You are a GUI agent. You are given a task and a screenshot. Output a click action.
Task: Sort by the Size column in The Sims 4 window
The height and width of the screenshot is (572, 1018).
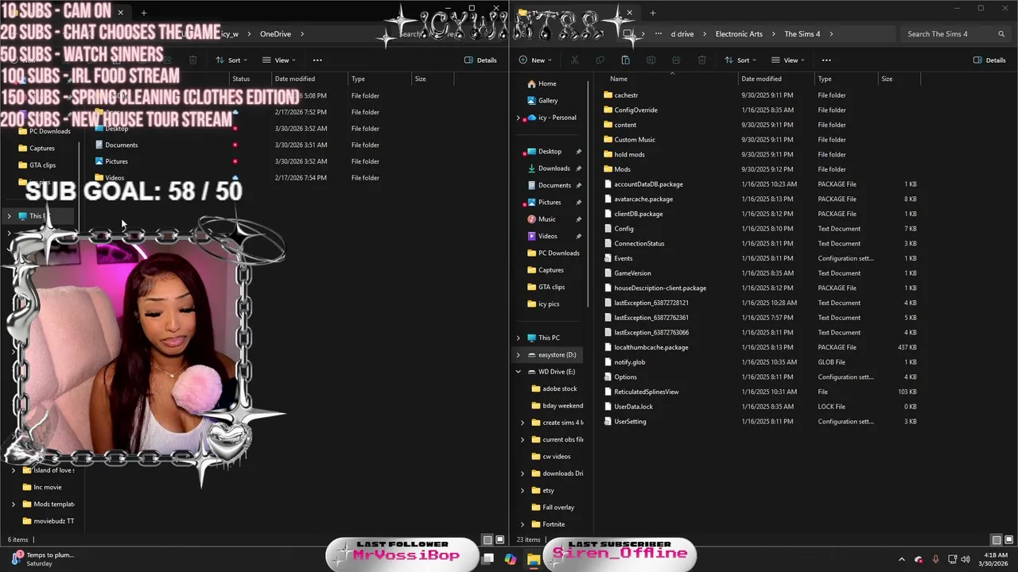click(887, 79)
